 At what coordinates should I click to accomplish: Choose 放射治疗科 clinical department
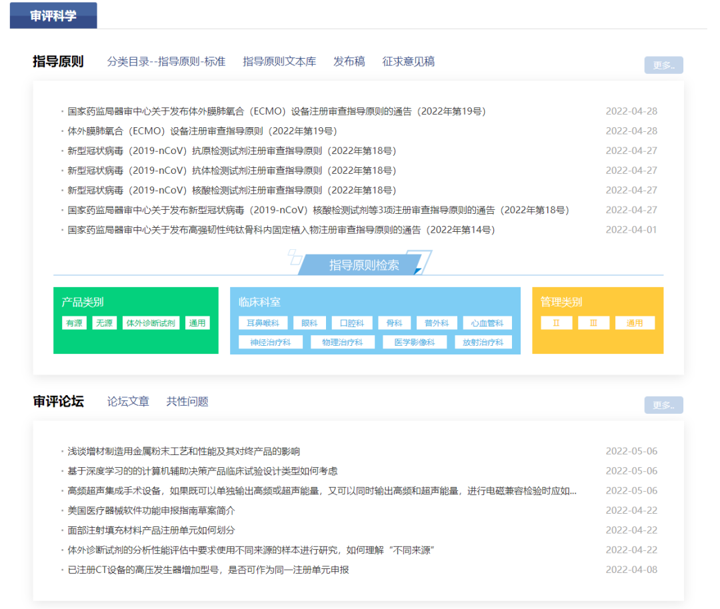483,342
